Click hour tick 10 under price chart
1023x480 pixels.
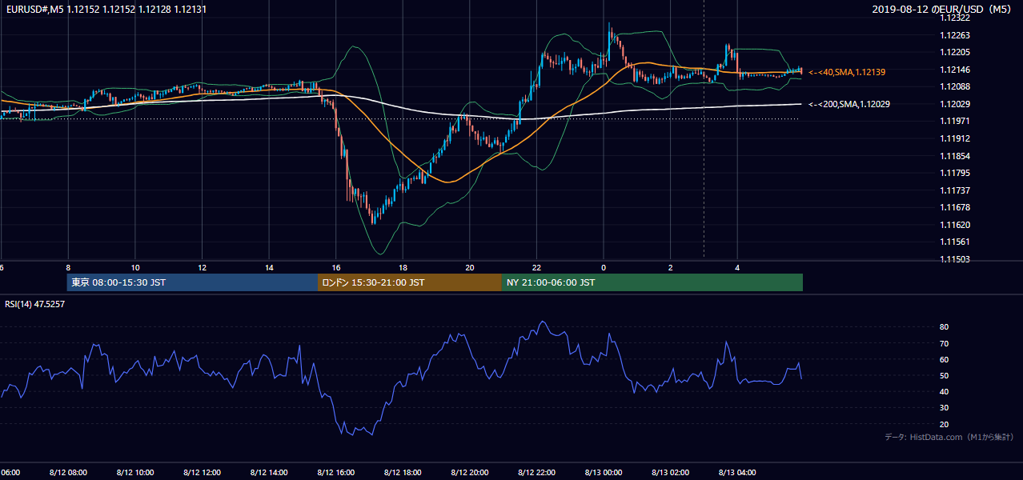pos(135,268)
